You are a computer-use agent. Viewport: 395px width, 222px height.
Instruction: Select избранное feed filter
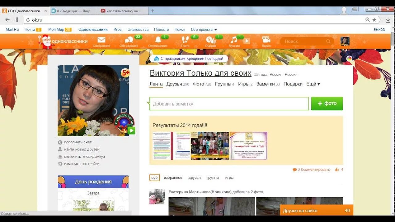click(x=173, y=178)
